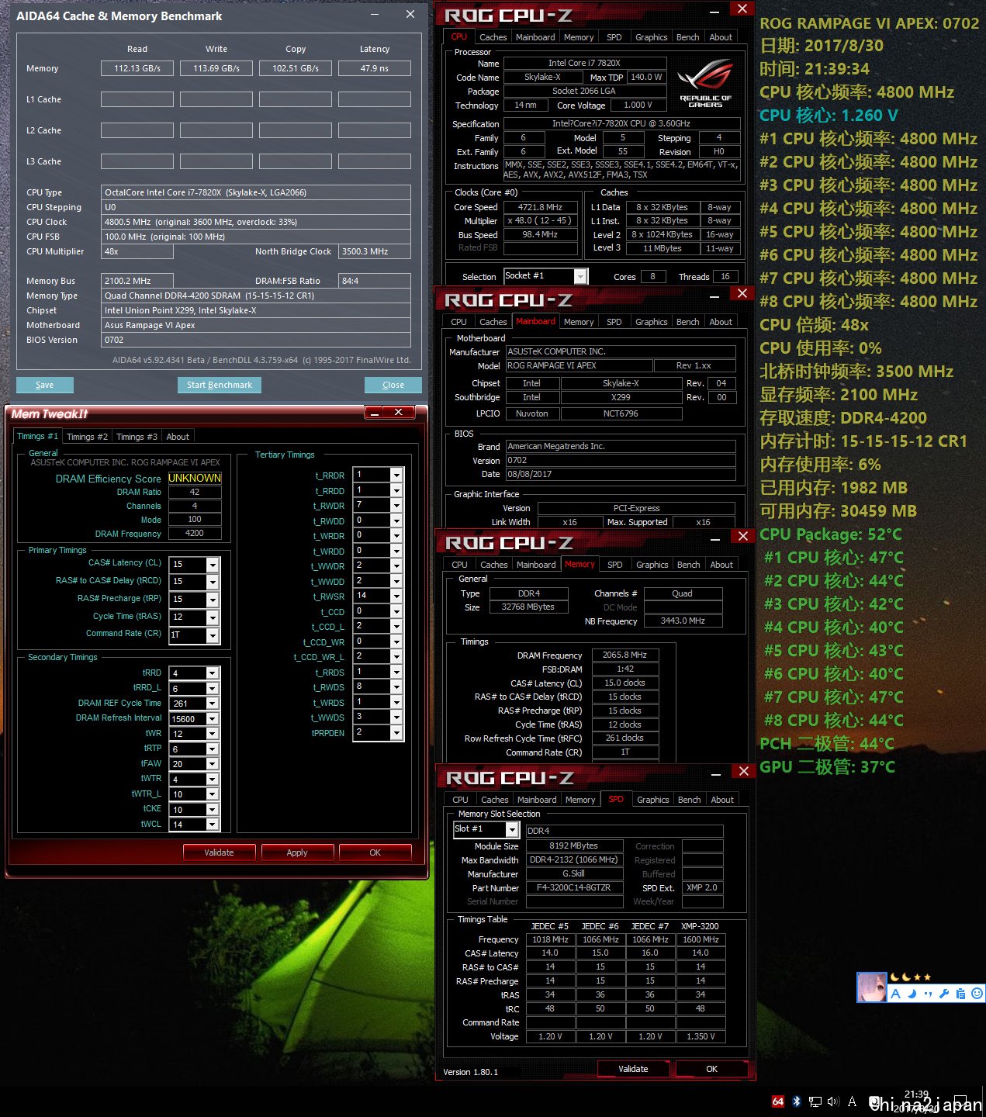Viewport: 986px width, 1117px height.
Task: Click the Memory Latency value 47.9 ns
Action: (375, 68)
